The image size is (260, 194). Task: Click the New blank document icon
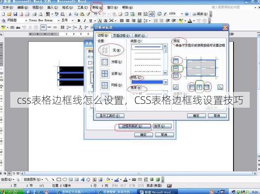(x=3, y=14)
